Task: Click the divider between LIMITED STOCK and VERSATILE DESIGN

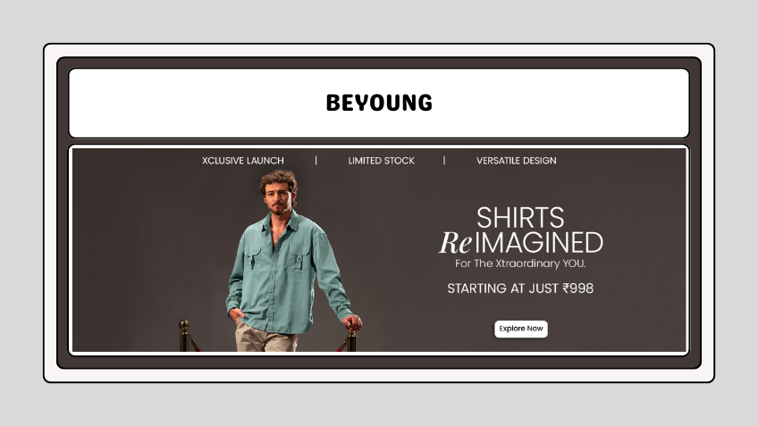Action: point(444,161)
